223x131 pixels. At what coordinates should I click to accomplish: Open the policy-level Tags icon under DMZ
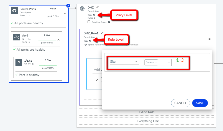tap(94, 15)
